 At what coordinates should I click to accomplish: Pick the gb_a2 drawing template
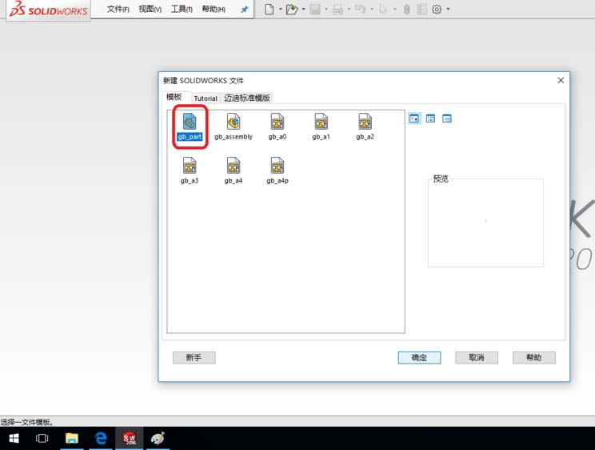click(x=365, y=127)
